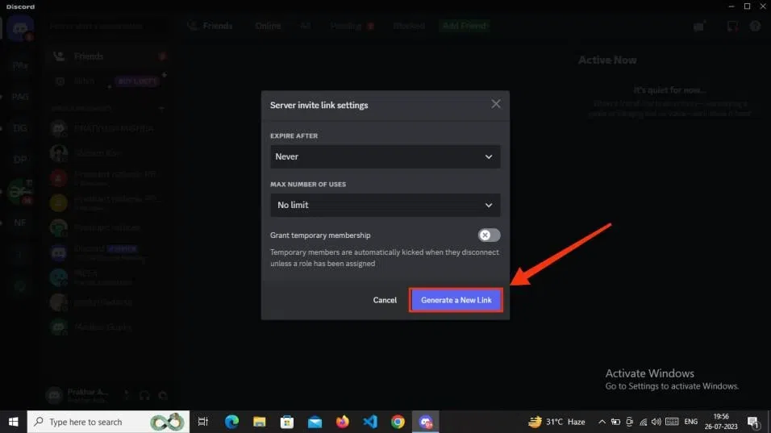Open Visual Studio Code from the taskbar

369,422
